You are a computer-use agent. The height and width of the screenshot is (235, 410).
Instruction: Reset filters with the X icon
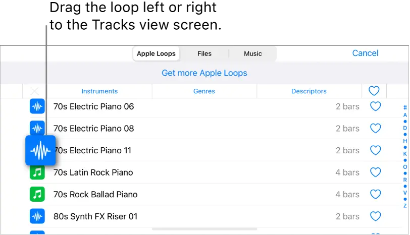(34, 91)
